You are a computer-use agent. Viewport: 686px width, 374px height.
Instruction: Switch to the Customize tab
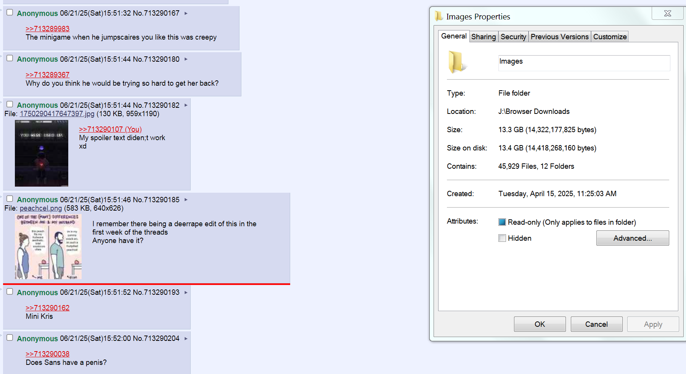coord(610,37)
